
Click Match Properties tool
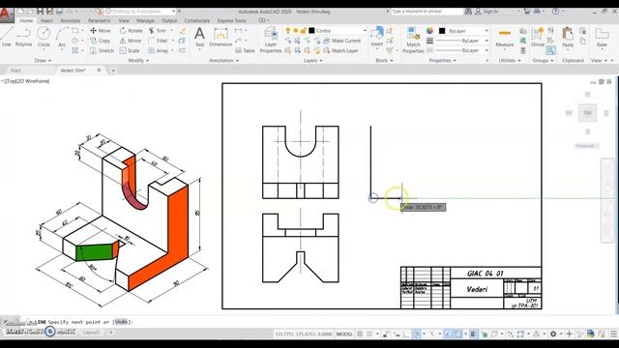413,40
